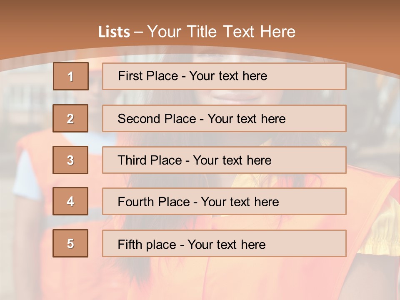The image size is (400, 300).
Task: Click the number 3 box
Action: click(x=70, y=160)
